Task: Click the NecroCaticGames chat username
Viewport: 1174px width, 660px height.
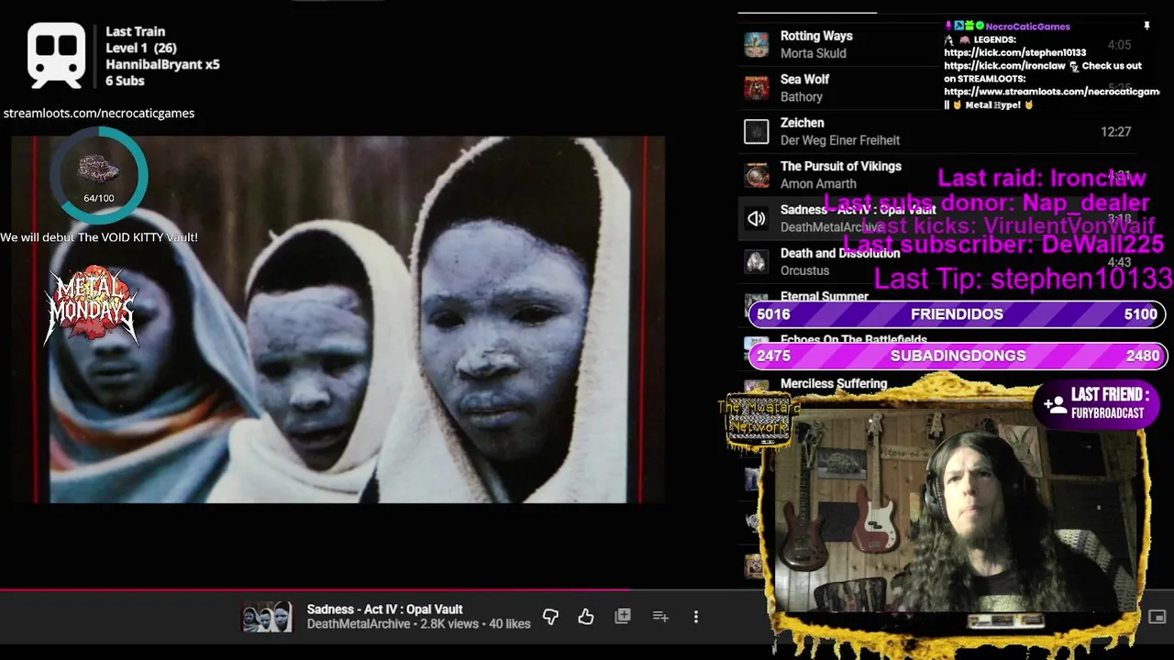Action: (1027, 27)
